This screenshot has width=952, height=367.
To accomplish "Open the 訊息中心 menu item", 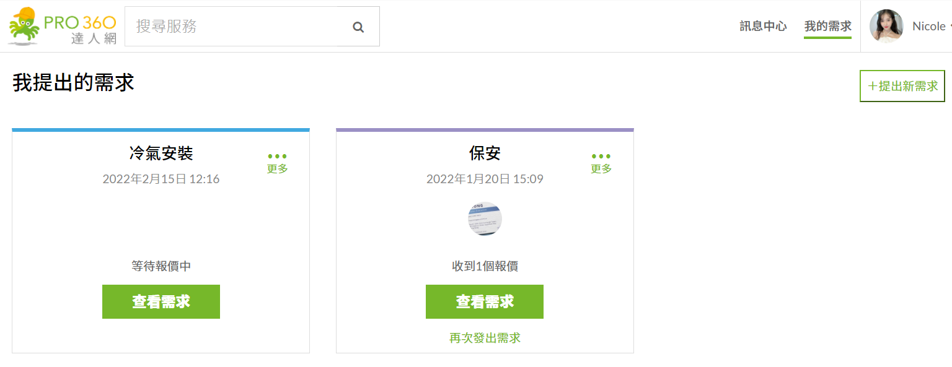I will (x=763, y=26).
